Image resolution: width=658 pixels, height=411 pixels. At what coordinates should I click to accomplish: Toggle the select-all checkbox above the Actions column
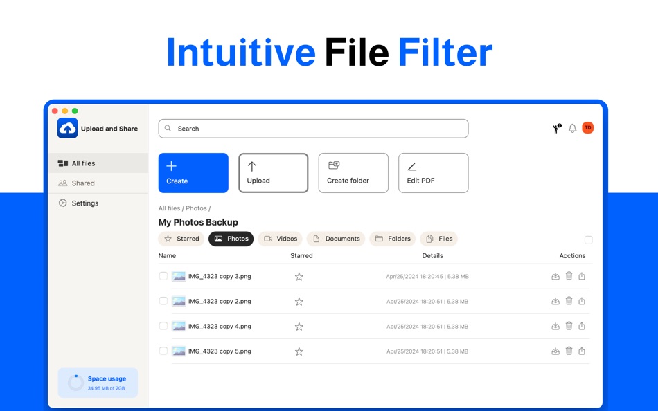588,240
